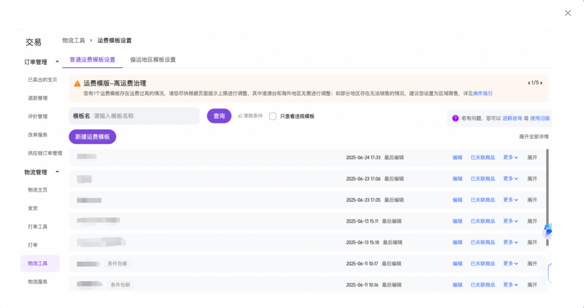
Task: Open 更多 dropdown for 2025-06-13 15:10 row
Action: tap(510, 242)
